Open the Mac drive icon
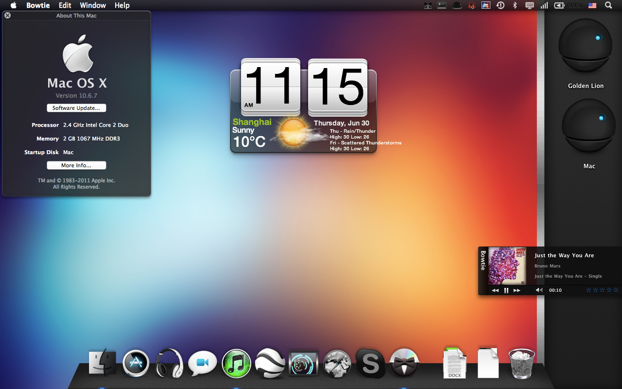The width and height of the screenshot is (622, 389). tap(589, 126)
